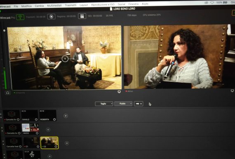Add a shot to the first layer
Image resolution: width=235 pixels, height=159 pixels.
66,116
